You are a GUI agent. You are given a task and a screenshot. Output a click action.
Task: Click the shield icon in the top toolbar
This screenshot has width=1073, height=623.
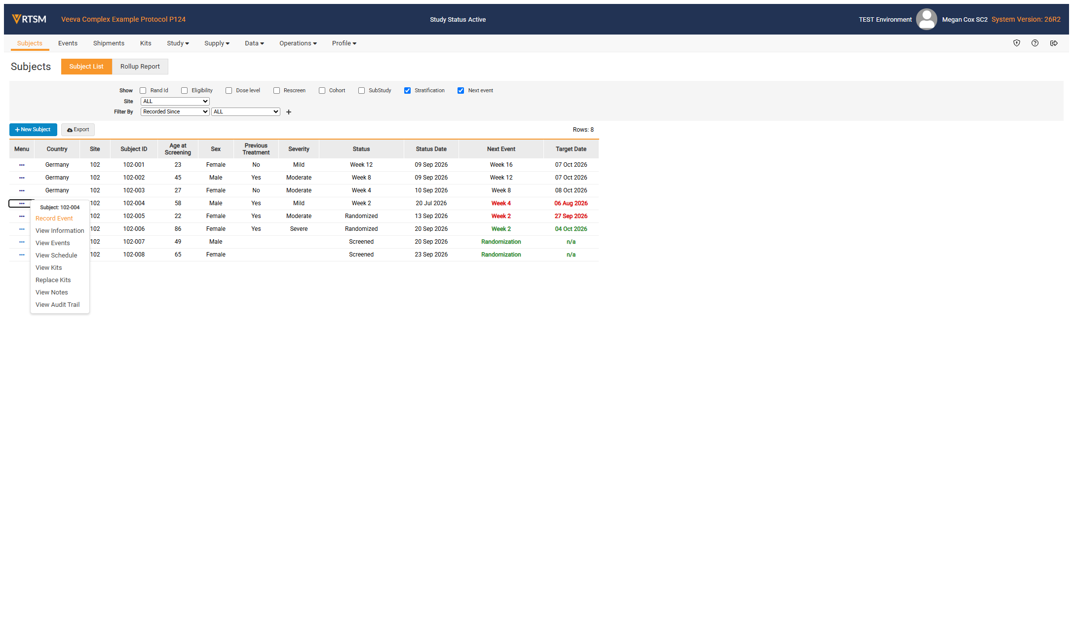(1017, 43)
